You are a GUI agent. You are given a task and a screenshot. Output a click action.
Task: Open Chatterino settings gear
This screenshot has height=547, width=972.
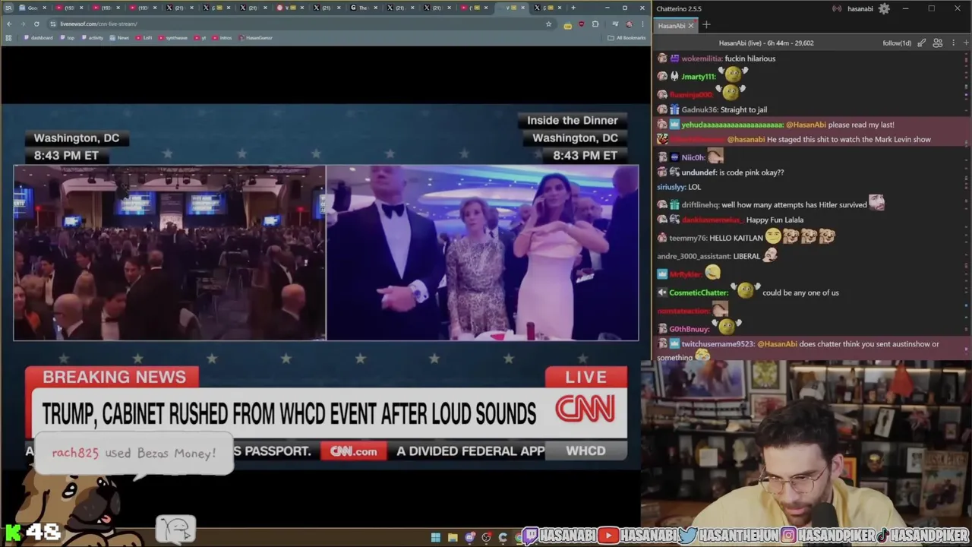coord(884,8)
